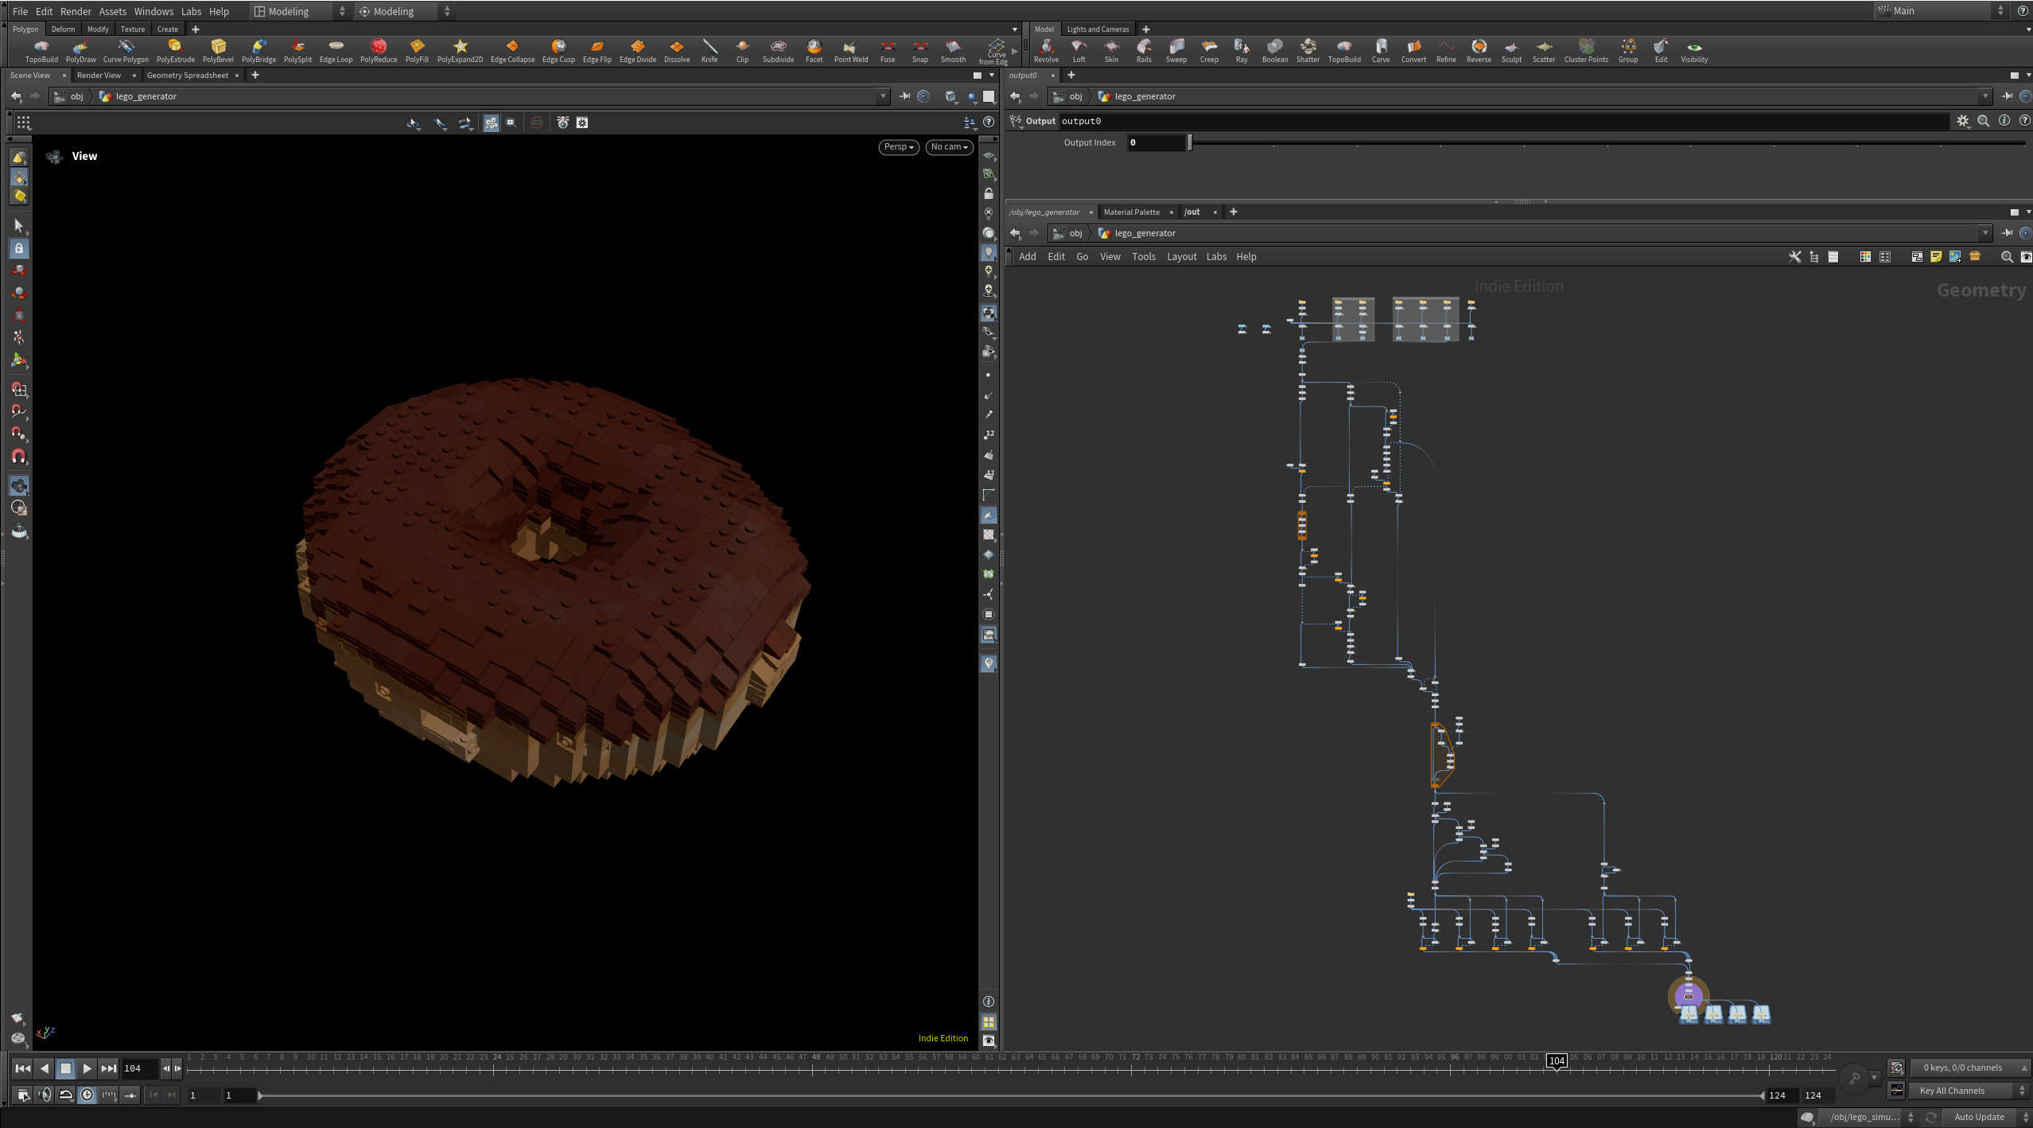This screenshot has width=2033, height=1128.
Task: Click the Subdivide tool
Action: point(778,51)
